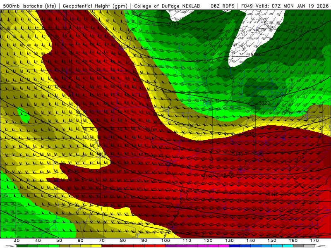The width and height of the screenshot is (331, 248).
Task: Click the 5340 height contour label
Action: pos(237,154)
